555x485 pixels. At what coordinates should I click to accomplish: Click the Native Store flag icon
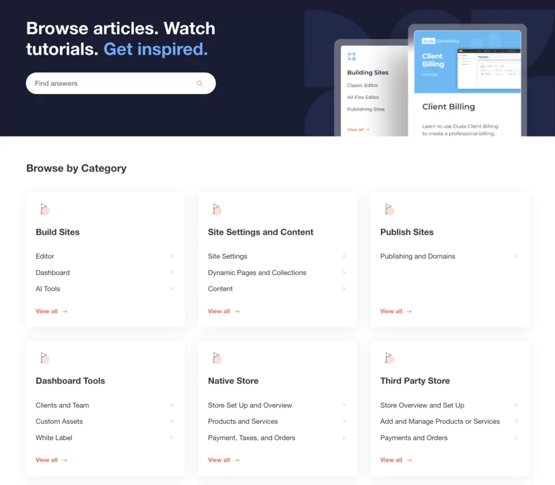click(217, 358)
